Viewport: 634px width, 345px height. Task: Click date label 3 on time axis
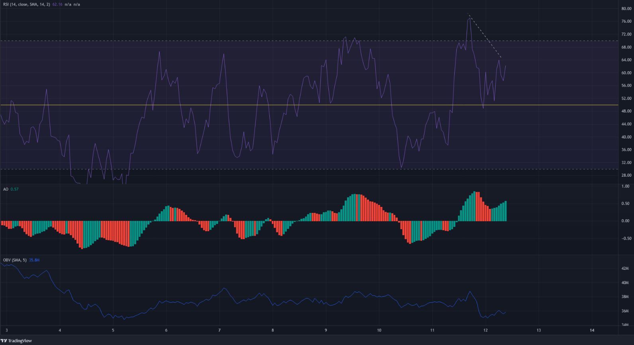pos(7,330)
